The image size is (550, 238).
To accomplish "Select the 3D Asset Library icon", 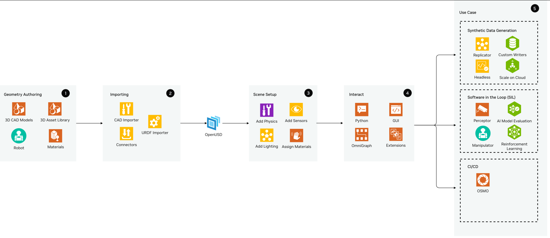I will tap(55, 109).
